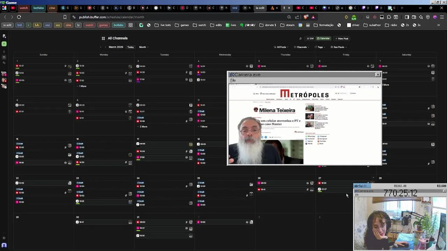Open the 'subathon' bookmark folder
Screen dimensions: 447x251
[x=372, y=25]
